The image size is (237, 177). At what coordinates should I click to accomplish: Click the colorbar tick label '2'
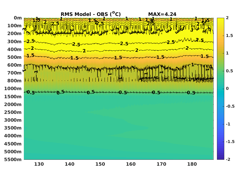227,18
